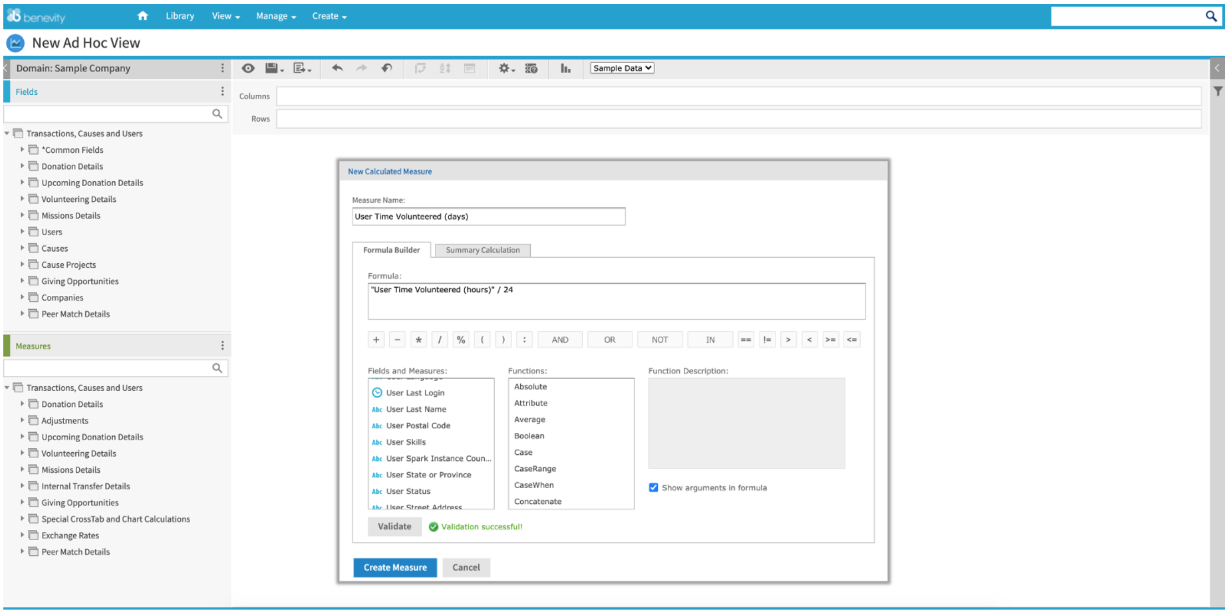
Task: Expand the Causes folder
Action: 22,248
